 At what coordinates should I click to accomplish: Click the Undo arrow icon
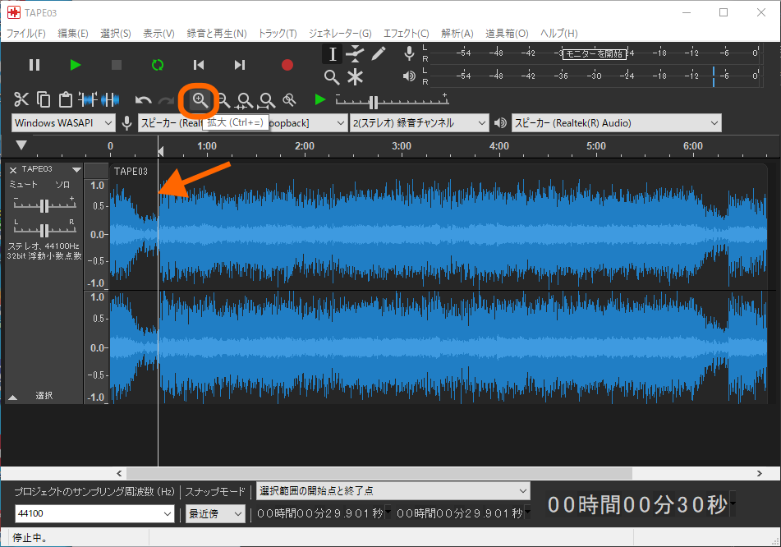tap(144, 100)
